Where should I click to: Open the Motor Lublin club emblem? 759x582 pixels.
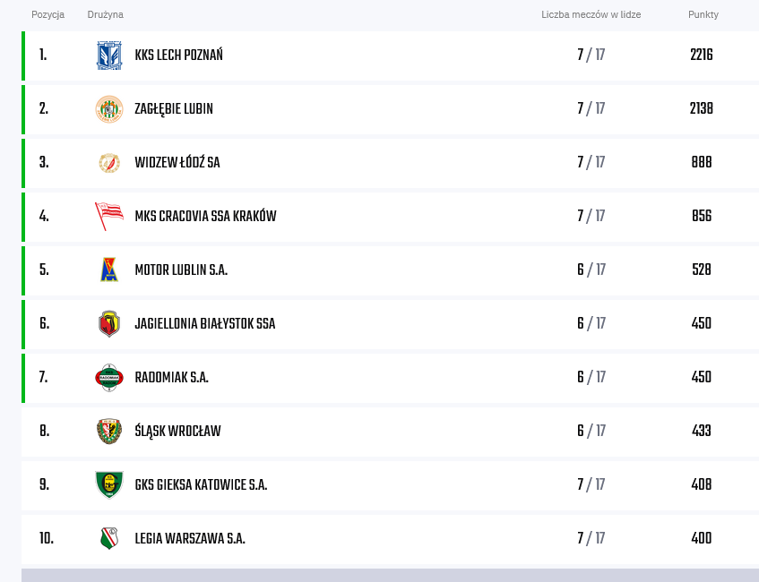109,270
